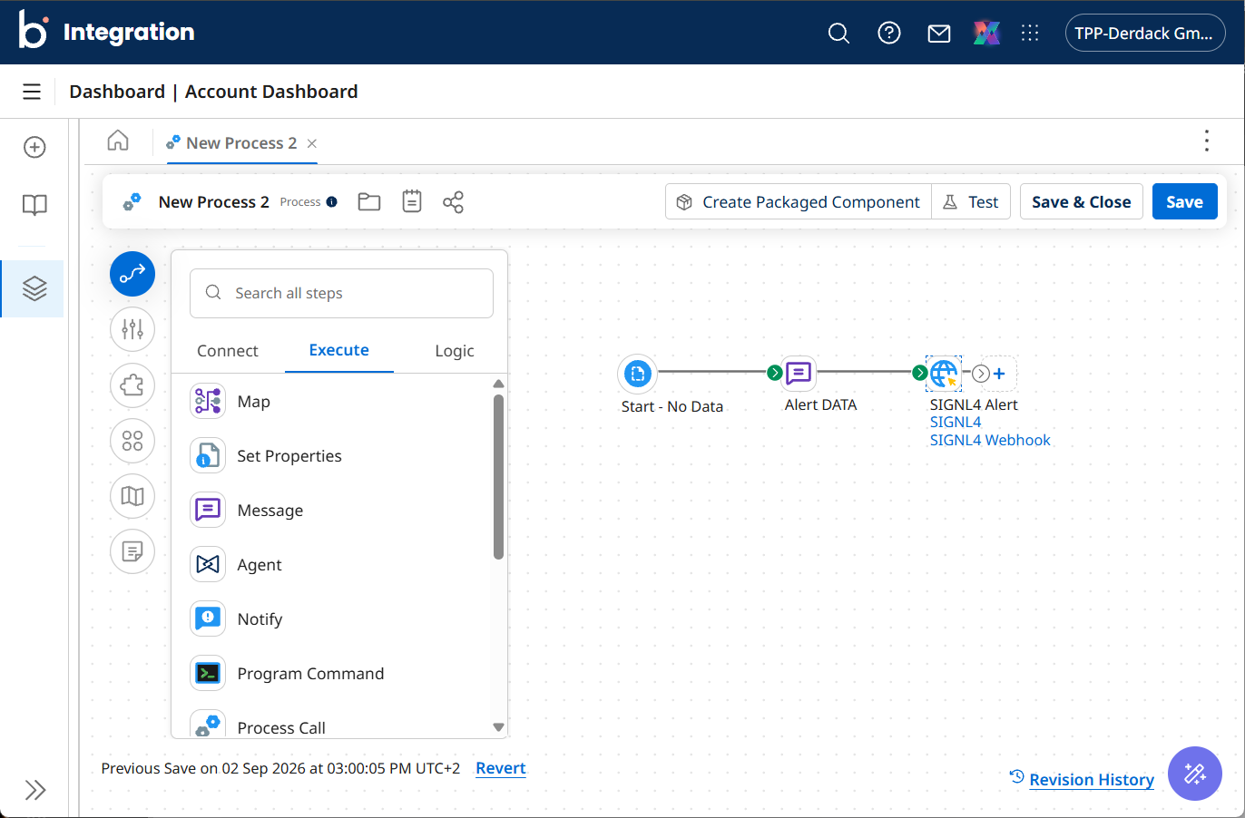Open the puzzle piece extensions icon
Image resolution: width=1245 pixels, height=818 pixels.
coord(132,385)
